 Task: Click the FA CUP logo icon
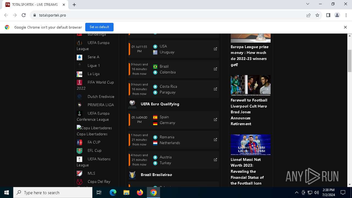(x=79, y=142)
